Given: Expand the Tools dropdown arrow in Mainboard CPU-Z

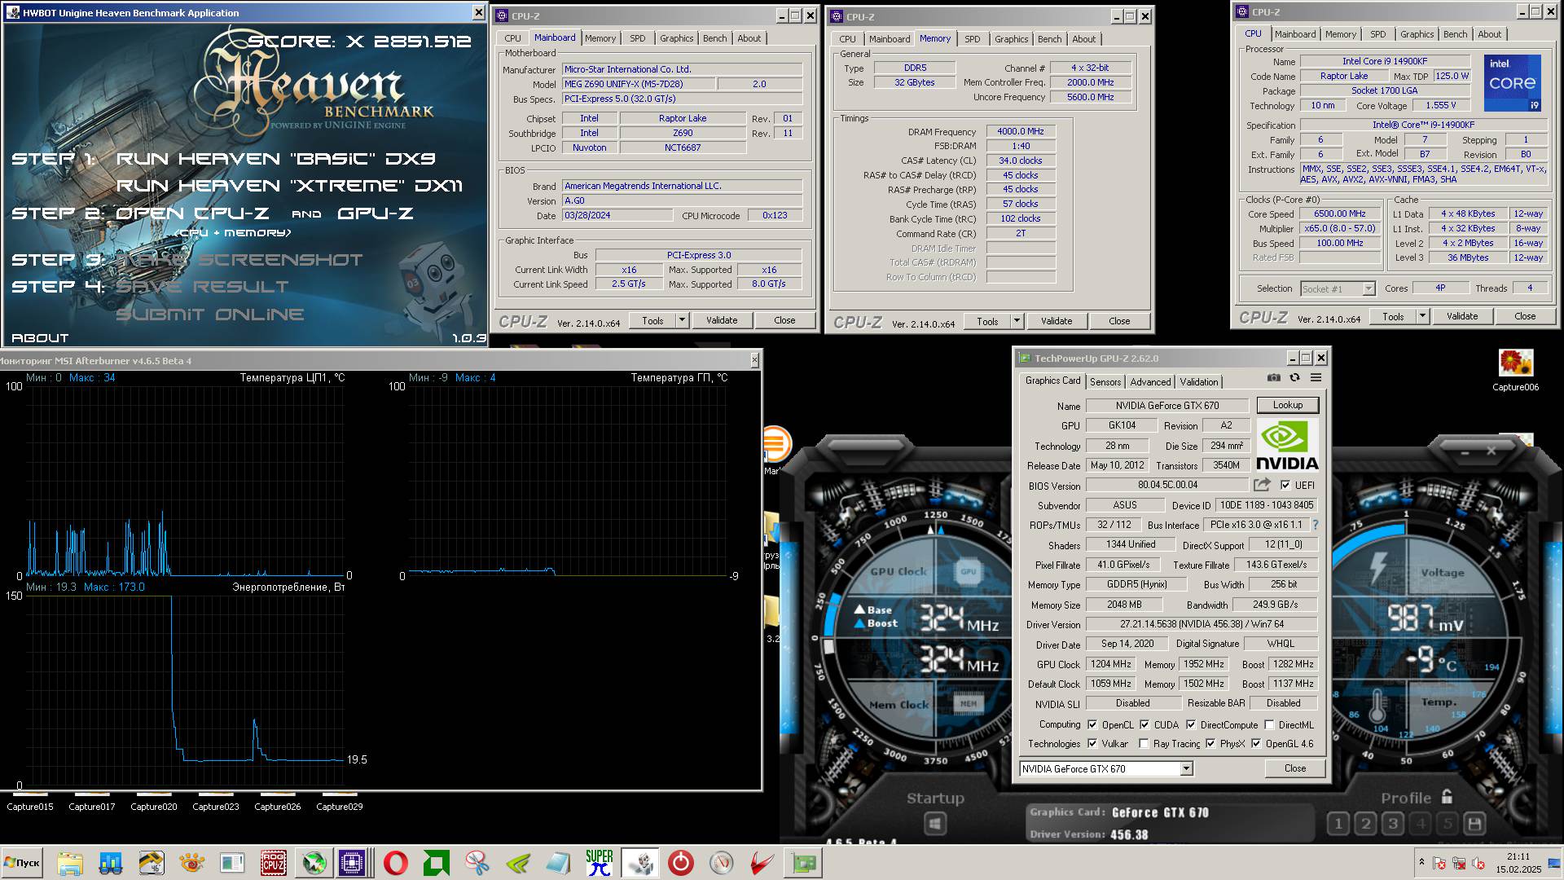Looking at the screenshot, I should 683,320.
